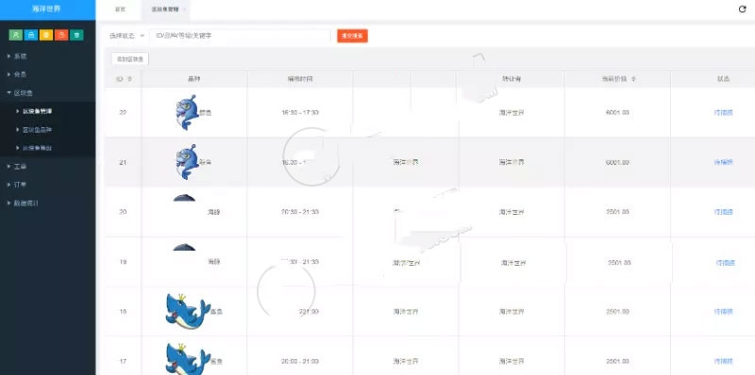
Task: Click the status link in row ID 22
Action: (x=723, y=112)
